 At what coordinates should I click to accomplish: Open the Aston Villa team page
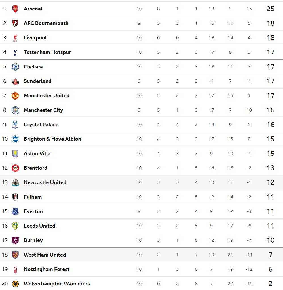click(x=37, y=154)
